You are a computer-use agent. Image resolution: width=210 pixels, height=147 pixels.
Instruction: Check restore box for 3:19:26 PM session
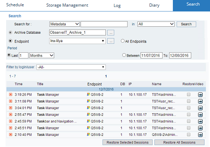coord(188,95)
